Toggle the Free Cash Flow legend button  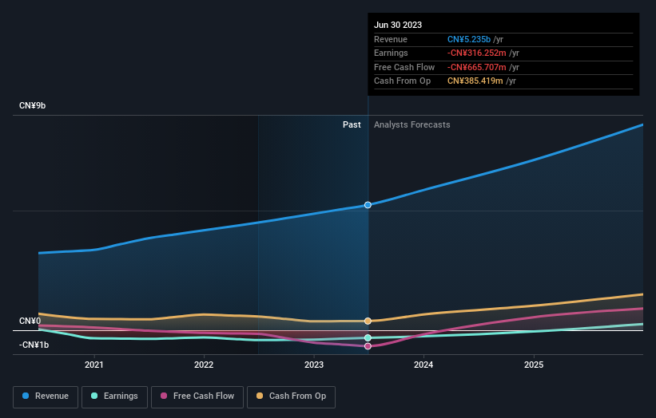197,396
